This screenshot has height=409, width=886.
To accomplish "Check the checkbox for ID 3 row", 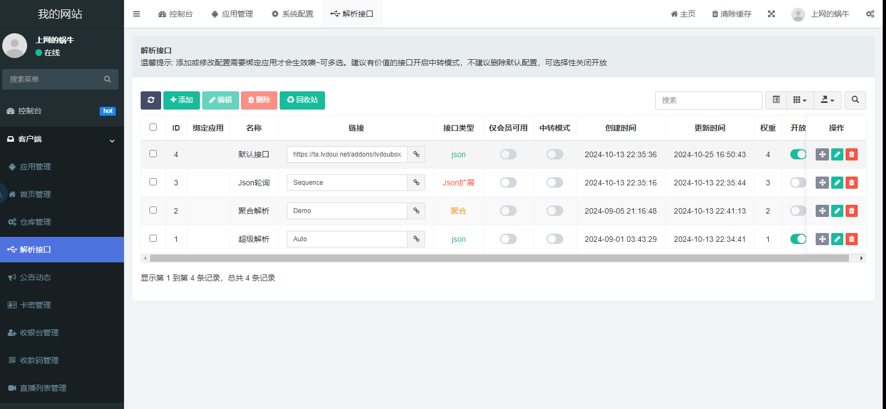I will pos(153,182).
